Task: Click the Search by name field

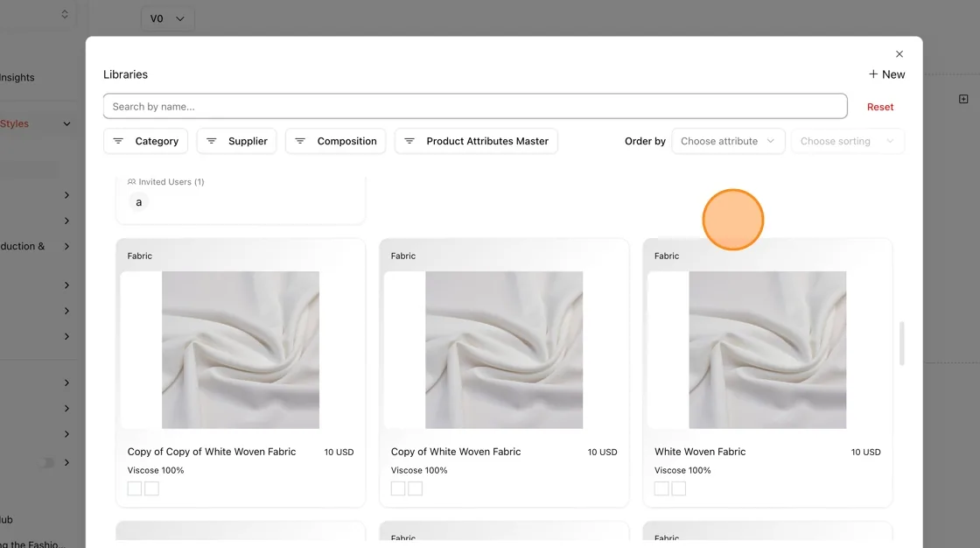Action: [x=475, y=106]
